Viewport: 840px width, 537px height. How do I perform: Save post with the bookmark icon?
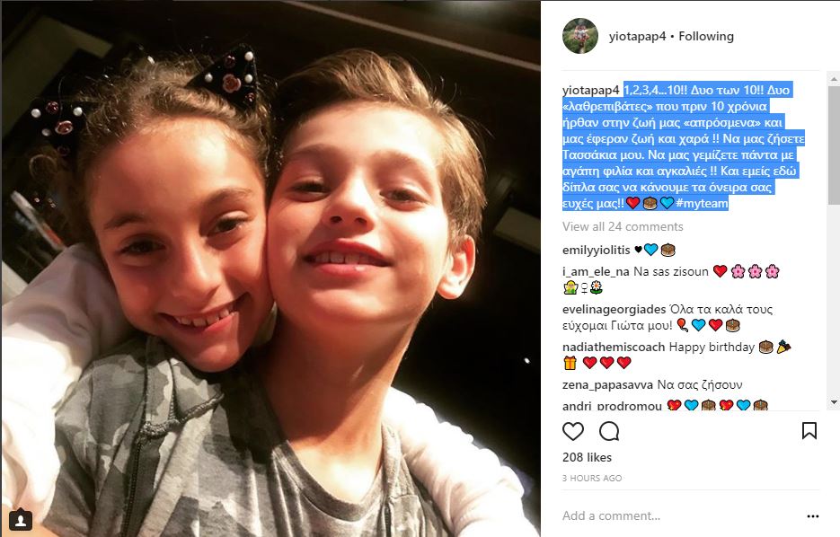click(809, 430)
